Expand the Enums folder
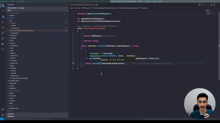Image resolution: width=220 pixels, height=123 pixels. point(13,43)
